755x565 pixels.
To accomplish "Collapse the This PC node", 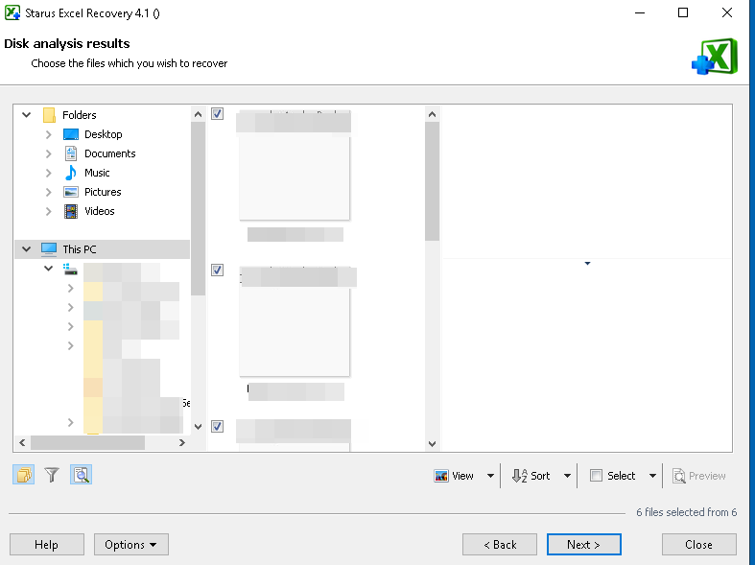I will click(x=27, y=249).
